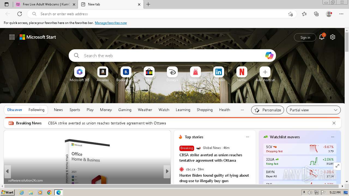Open Edge Settings and more menu

(341, 14)
